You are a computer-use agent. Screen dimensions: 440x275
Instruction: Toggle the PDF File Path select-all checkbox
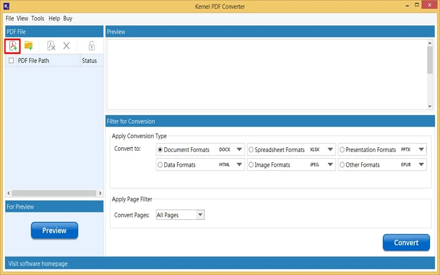11,61
